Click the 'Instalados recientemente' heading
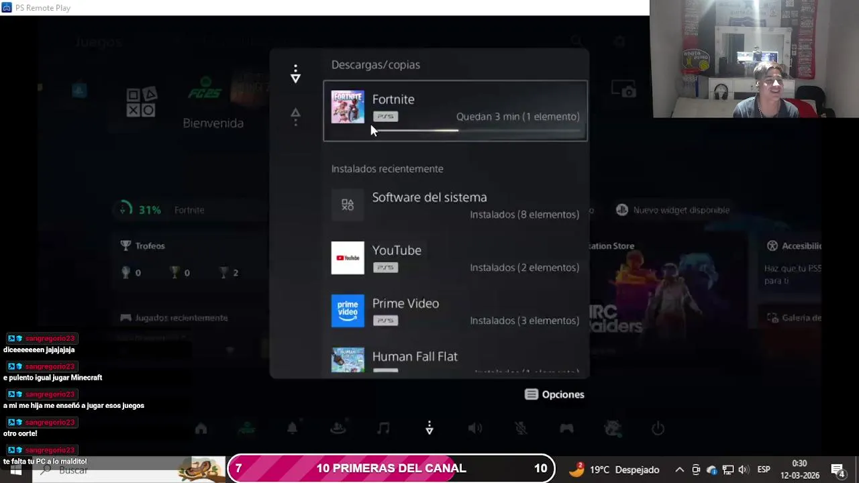Image resolution: width=859 pixels, height=483 pixels. tap(387, 169)
